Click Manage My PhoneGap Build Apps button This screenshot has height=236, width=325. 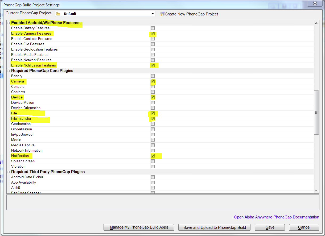pos(139,227)
